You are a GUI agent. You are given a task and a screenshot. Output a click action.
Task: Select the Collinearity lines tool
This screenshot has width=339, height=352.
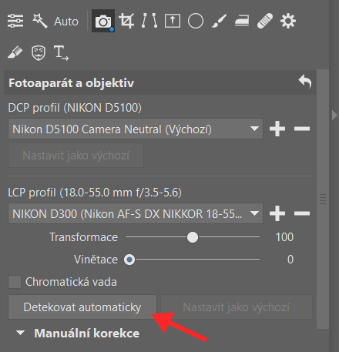(x=149, y=21)
